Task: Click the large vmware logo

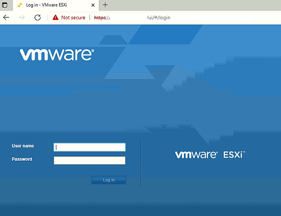Action: tap(57, 54)
